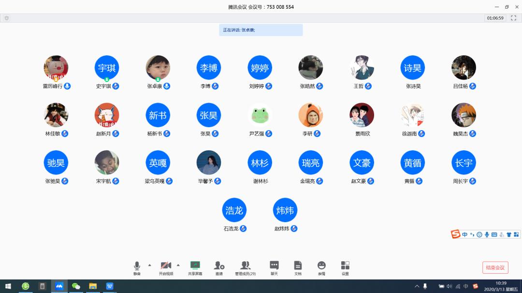Select the frog avatar of 尹艺强
The height and width of the screenshot is (293, 522).
[260, 115]
